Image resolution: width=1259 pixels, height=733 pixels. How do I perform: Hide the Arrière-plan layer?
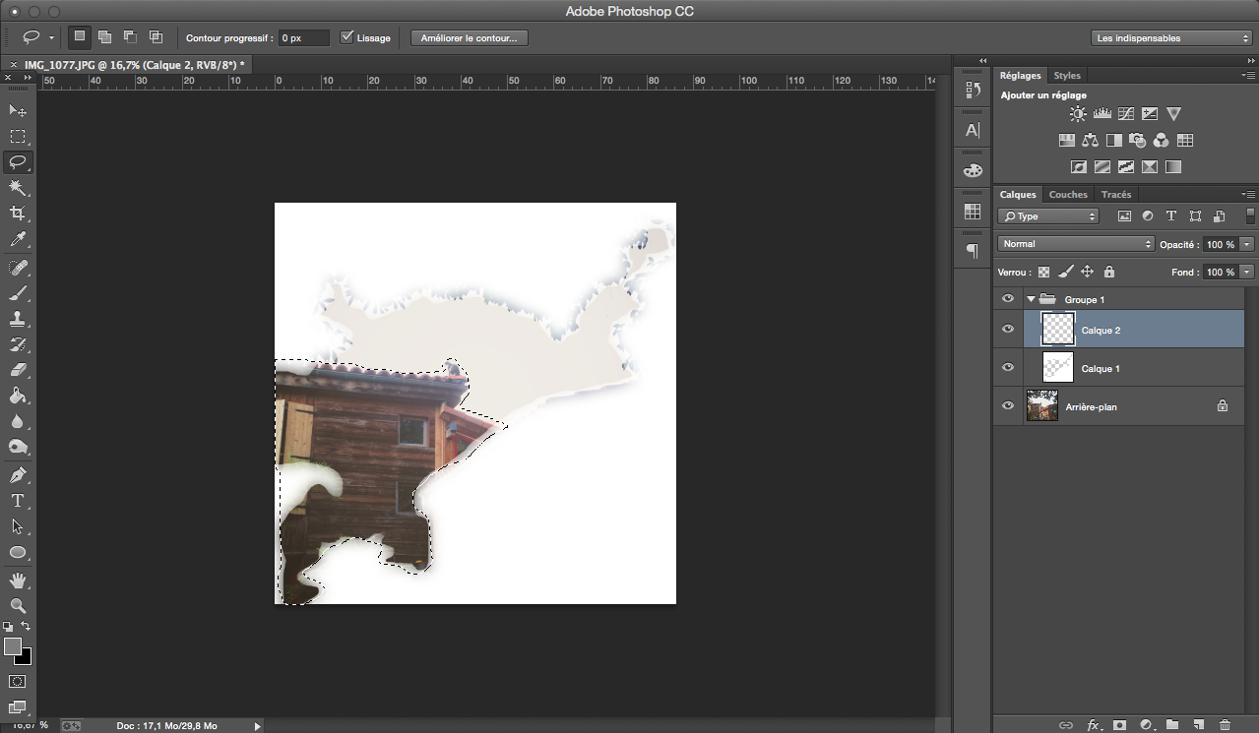coord(1007,405)
